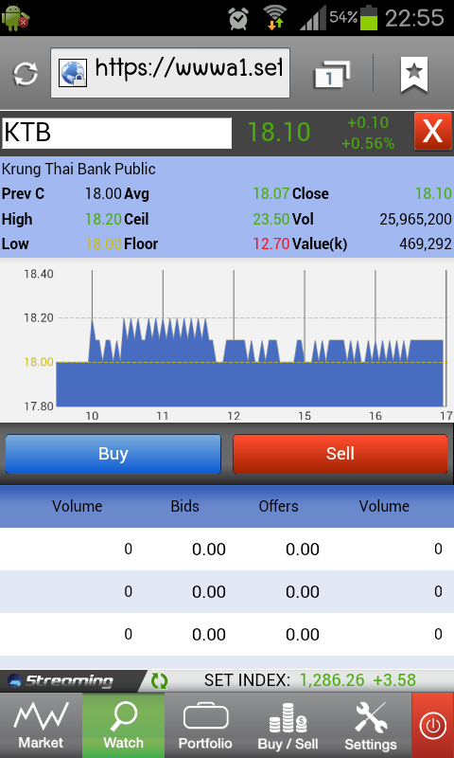Tap the last price 18.10 in the header
Screen dimensions: 454x758
point(278,132)
